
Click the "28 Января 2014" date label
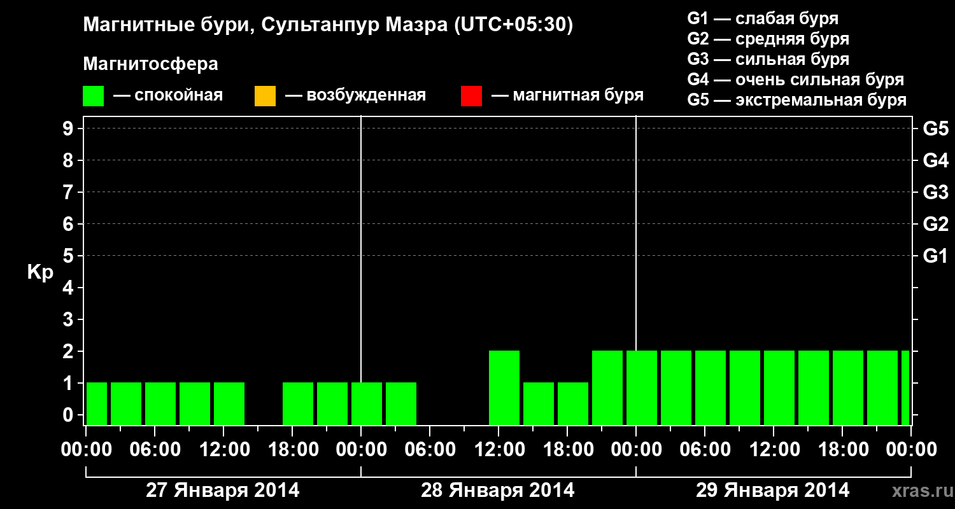click(x=498, y=491)
